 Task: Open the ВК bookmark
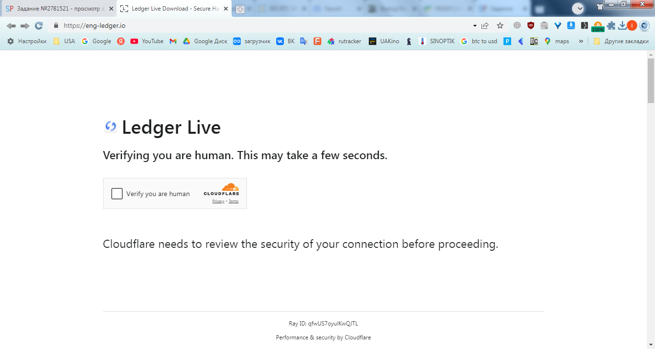(285, 41)
